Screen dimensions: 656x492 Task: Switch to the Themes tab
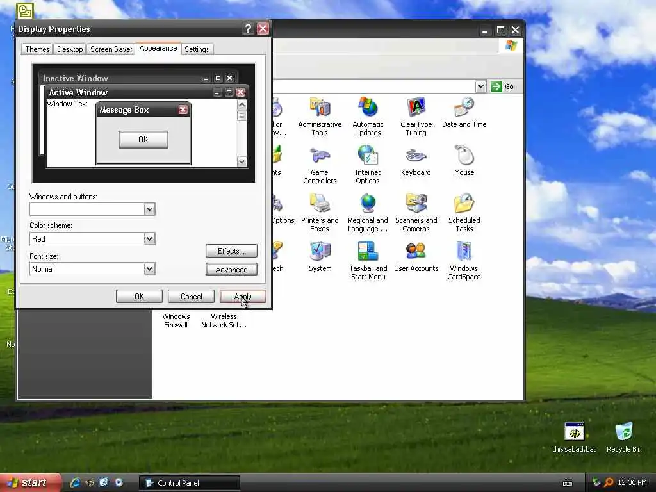37,49
